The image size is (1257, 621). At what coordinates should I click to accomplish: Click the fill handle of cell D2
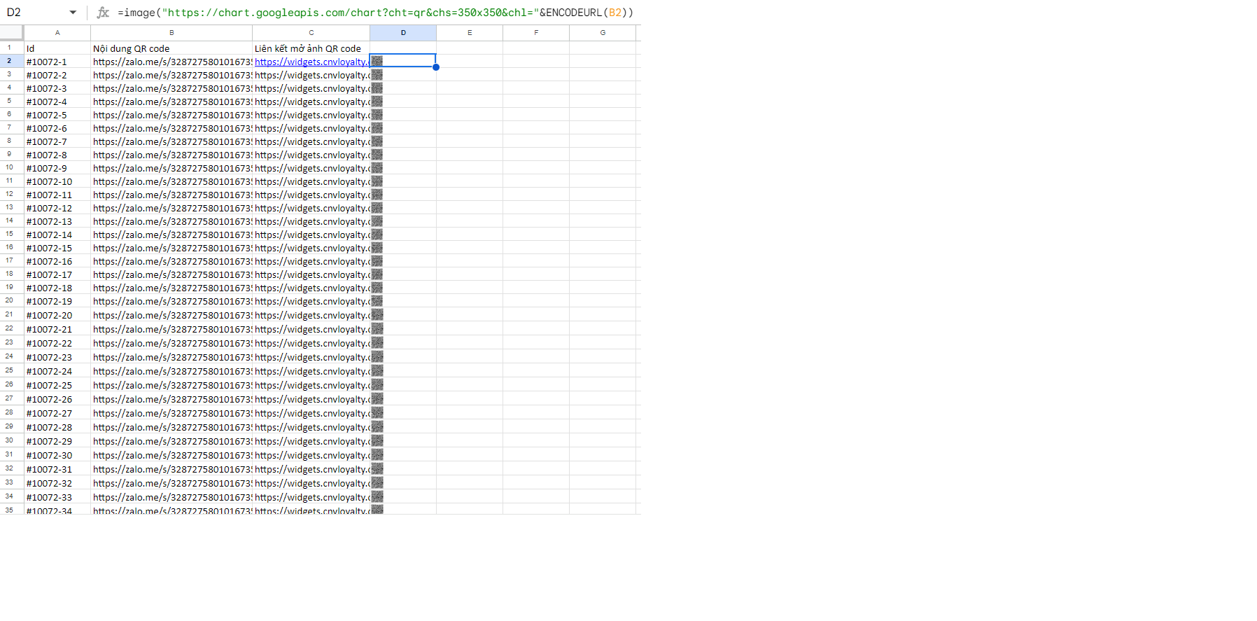click(x=436, y=67)
